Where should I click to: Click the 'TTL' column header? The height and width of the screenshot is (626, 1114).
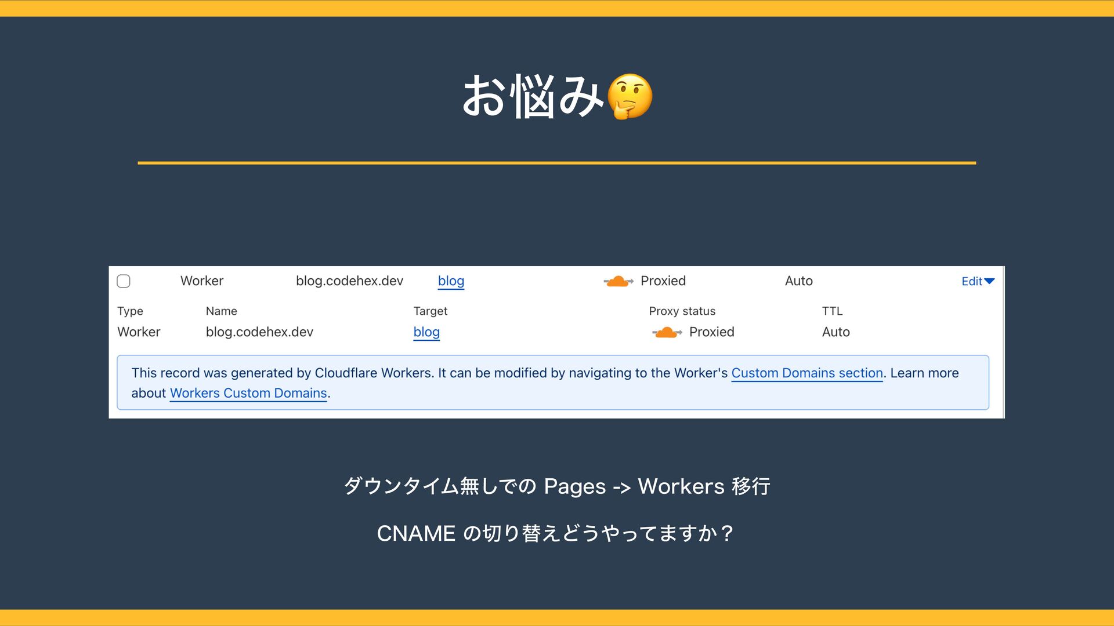click(833, 311)
